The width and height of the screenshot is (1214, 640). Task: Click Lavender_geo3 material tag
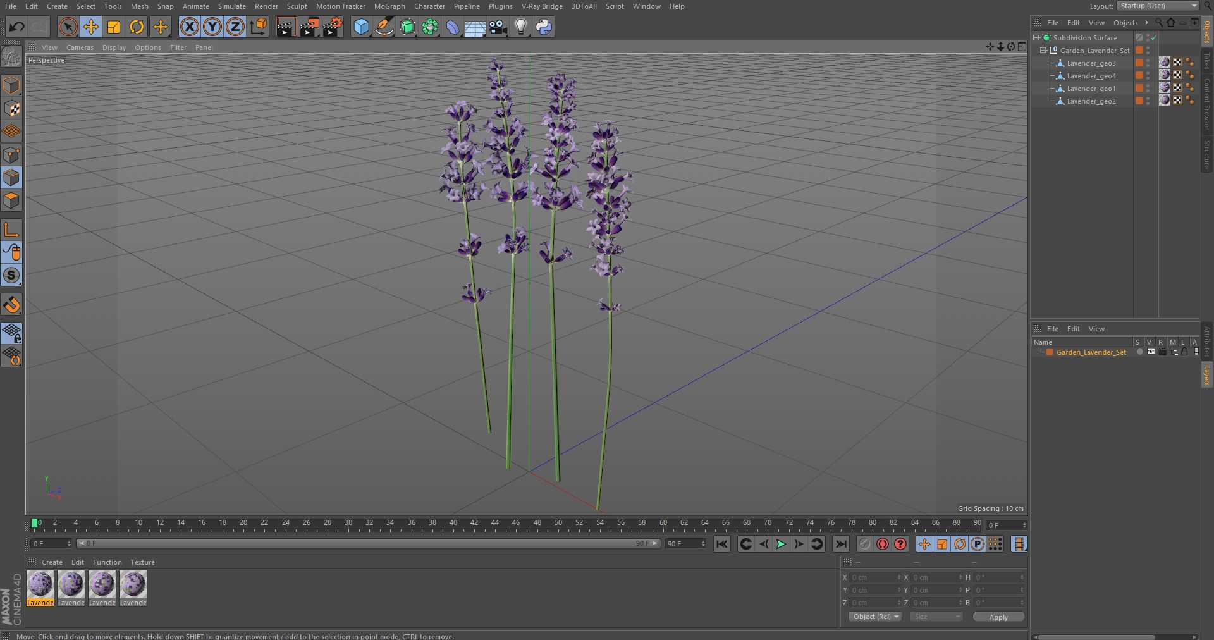(x=1164, y=62)
